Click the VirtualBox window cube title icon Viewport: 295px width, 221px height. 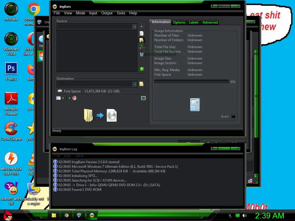coord(39,22)
